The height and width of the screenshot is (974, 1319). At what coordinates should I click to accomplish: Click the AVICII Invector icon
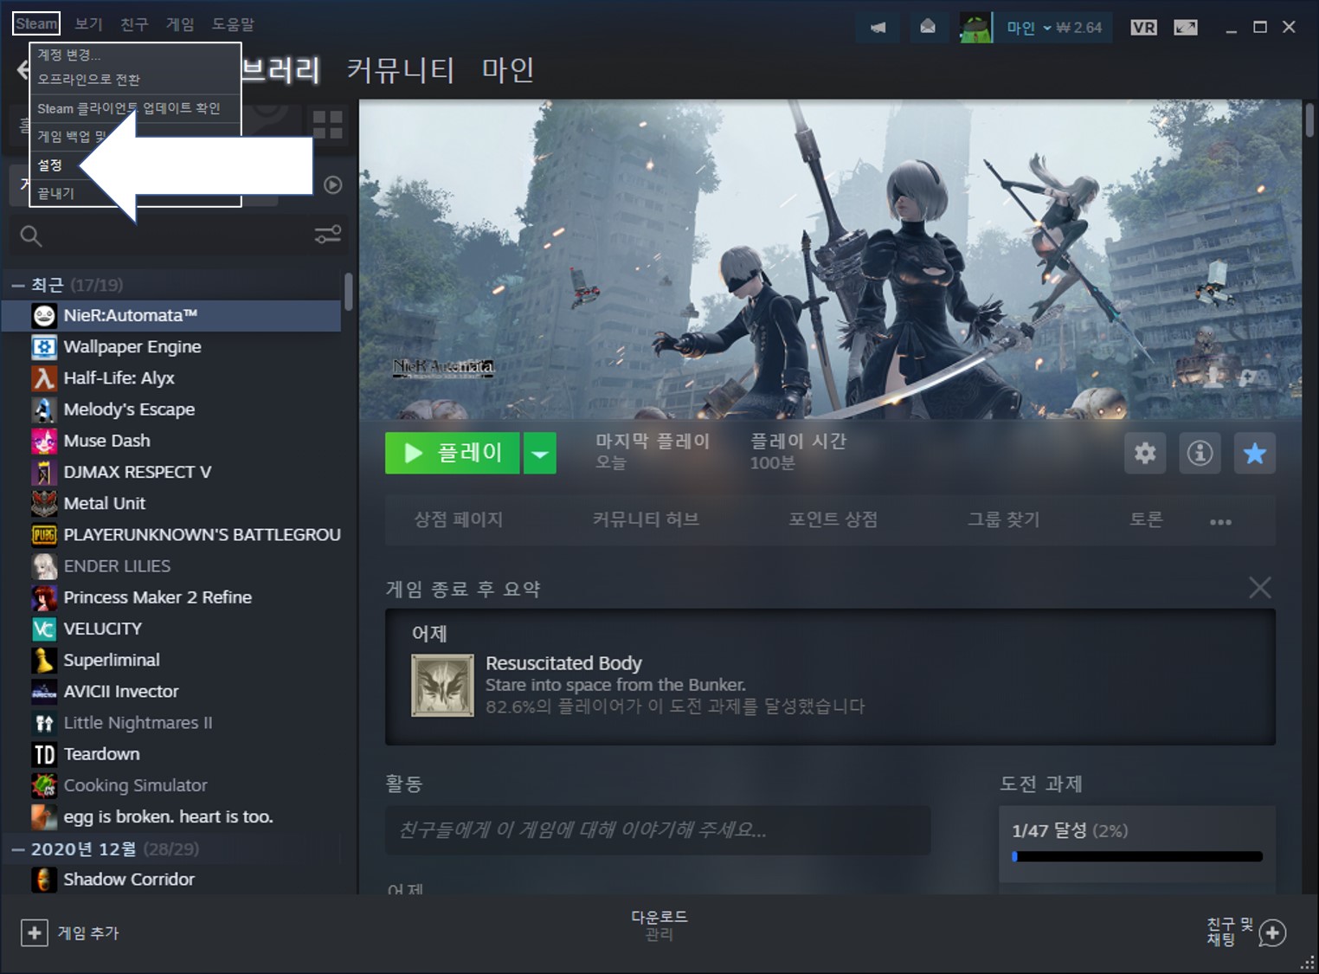pos(44,692)
